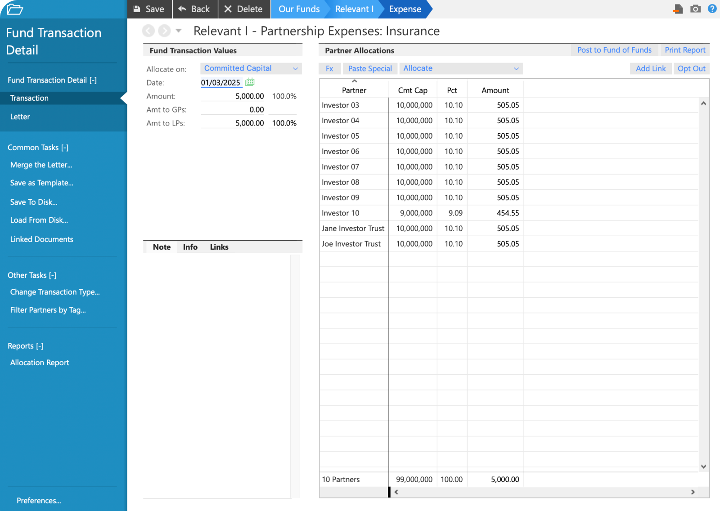Save the transaction
The image size is (720, 511).
(149, 9)
